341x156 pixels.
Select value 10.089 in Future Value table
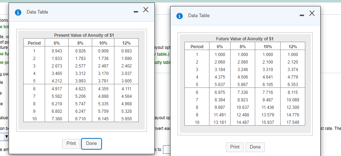[293, 100]
